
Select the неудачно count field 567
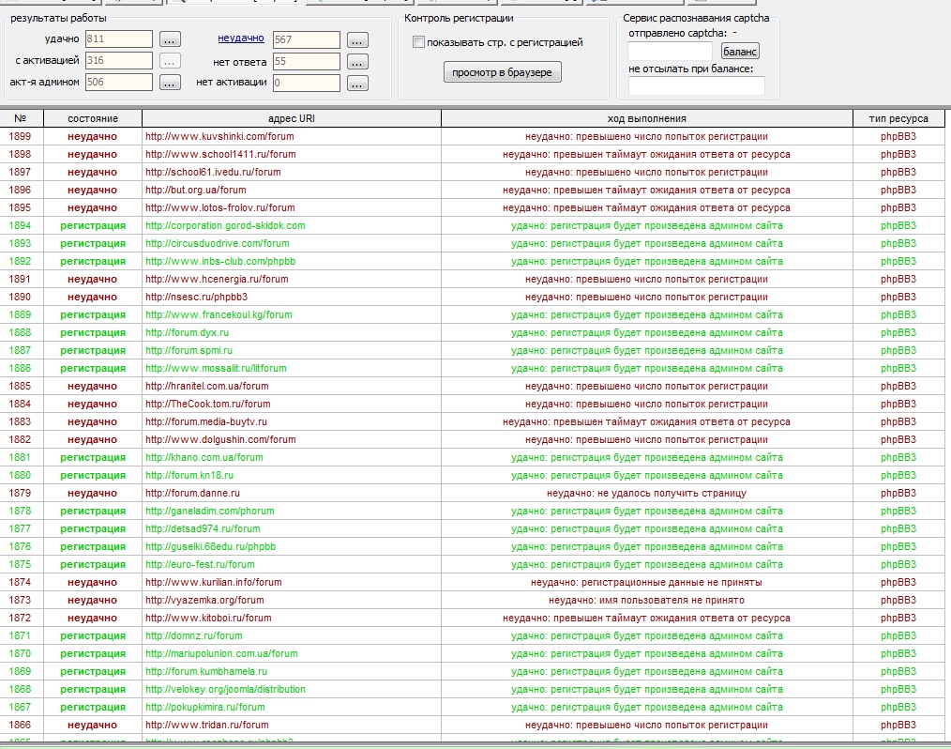click(x=307, y=40)
